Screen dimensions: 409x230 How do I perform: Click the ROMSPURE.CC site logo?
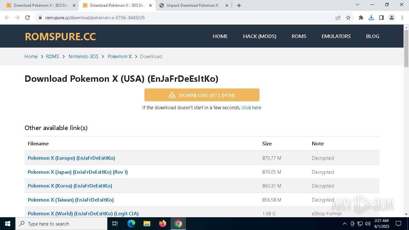pyautogui.click(x=60, y=36)
